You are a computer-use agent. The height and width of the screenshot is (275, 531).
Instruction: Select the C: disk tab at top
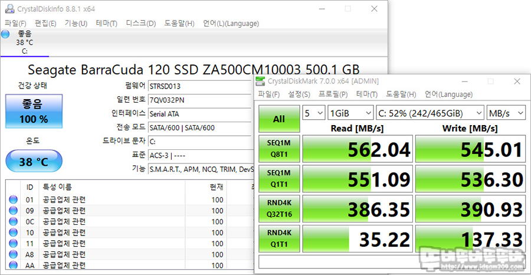tap(25, 42)
